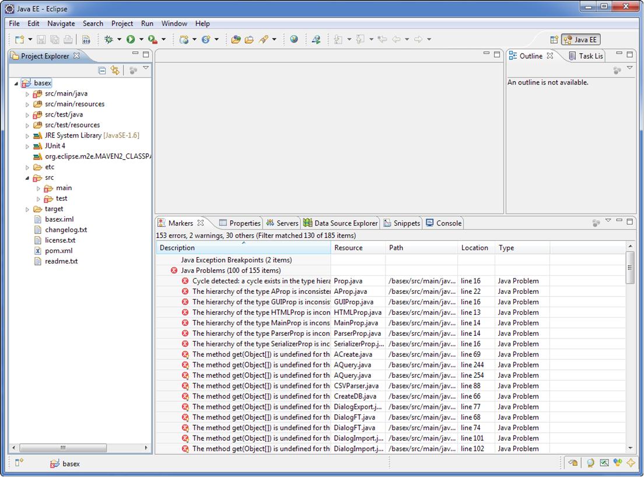
Task: Maximize the Project Explorer view
Action: tap(146, 54)
